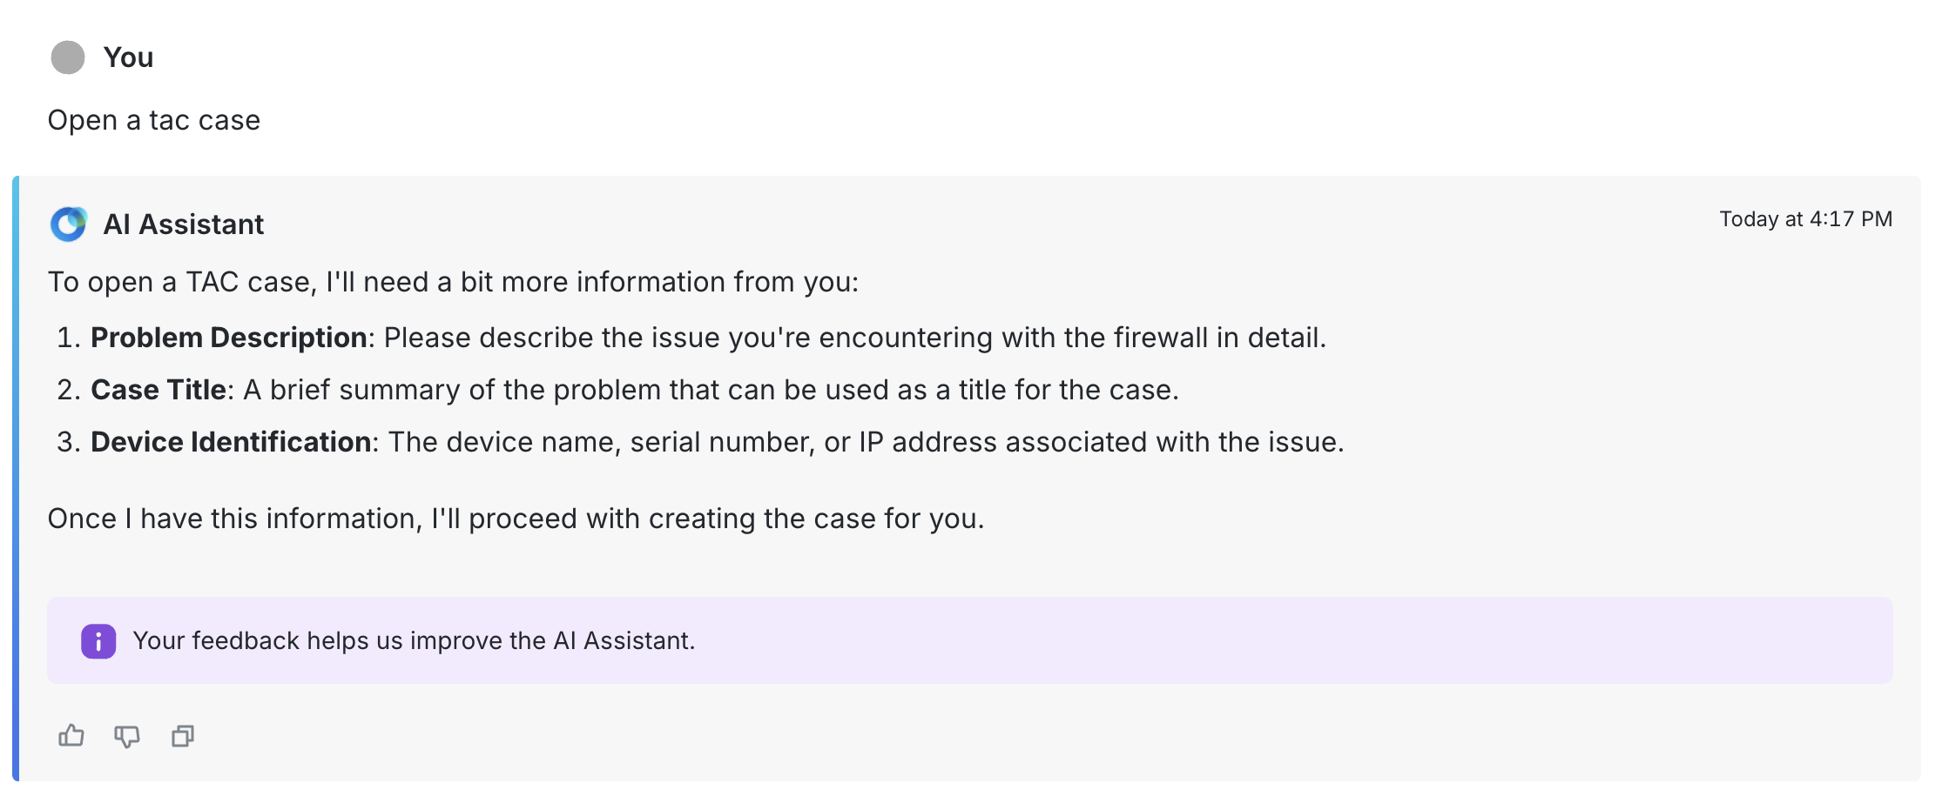The image size is (1949, 790).
Task: Click the bold "Problem Description" label
Action: (x=228, y=338)
